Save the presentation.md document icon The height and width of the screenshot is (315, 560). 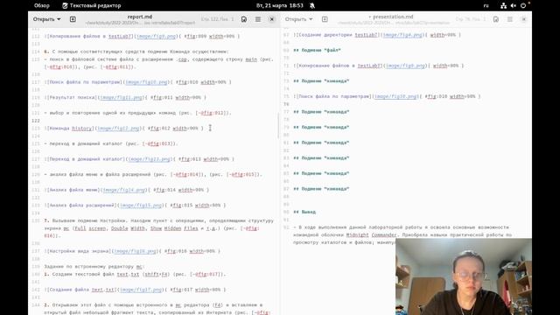coord(496,19)
